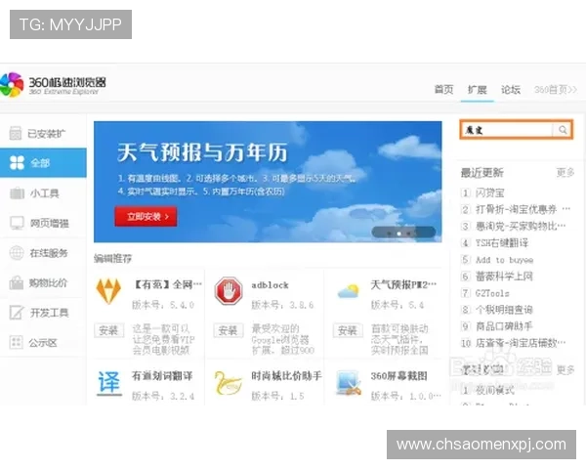Click the 开发工具 pencil icon
Viewport: 586px width, 469px height.
click(17, 313)
